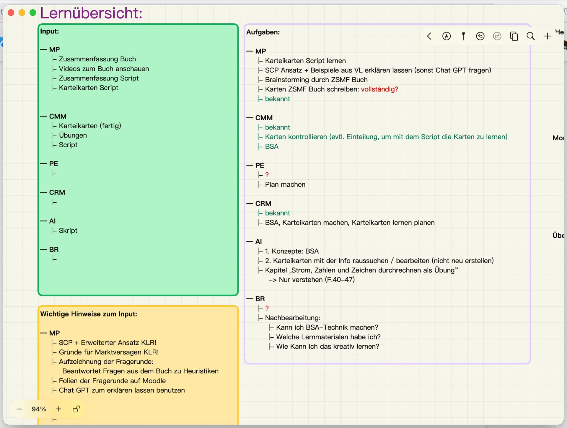Select the green Input text box
Viewport: 567px width, 428px height.
pyautogui.click(x=138, y=160)
